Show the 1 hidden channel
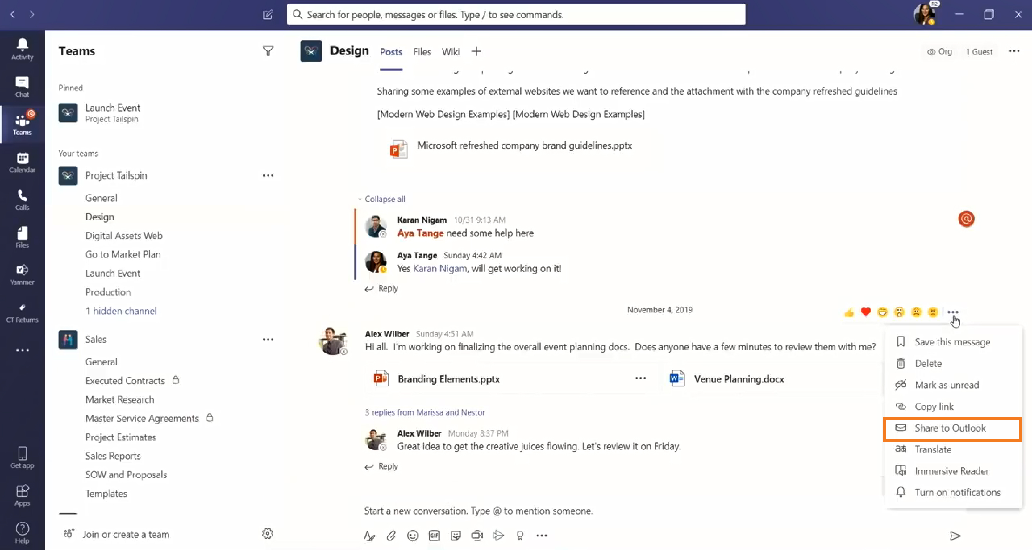The width and height of the screenshot is (1032, 550). [x=121, y=311]
